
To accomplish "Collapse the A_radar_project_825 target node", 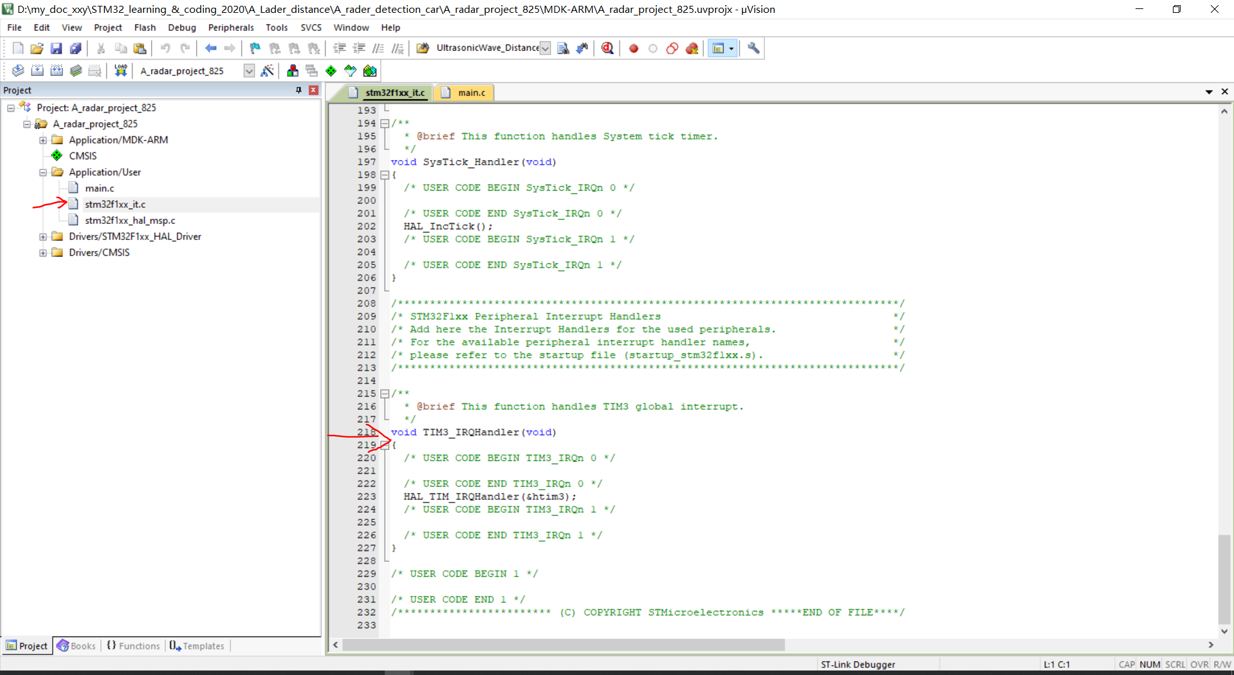I will point(27,124).
